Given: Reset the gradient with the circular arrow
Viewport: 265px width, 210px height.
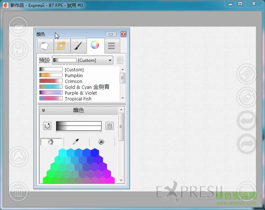Looking at the screenshot, I should point(47,126).
